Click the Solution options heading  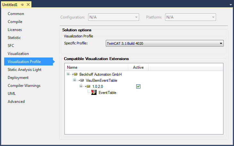77,30
